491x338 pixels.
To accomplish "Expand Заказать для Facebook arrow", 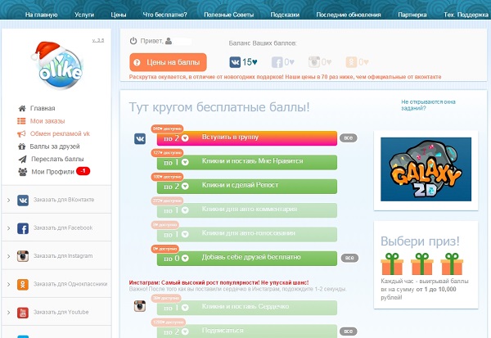I will [9, 228].
